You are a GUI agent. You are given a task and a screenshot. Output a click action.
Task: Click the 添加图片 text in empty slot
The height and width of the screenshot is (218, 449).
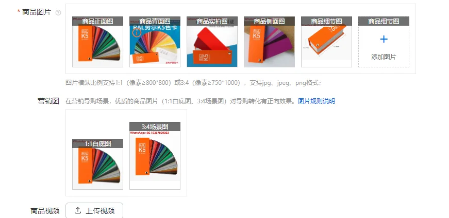[x=384, y=57]
